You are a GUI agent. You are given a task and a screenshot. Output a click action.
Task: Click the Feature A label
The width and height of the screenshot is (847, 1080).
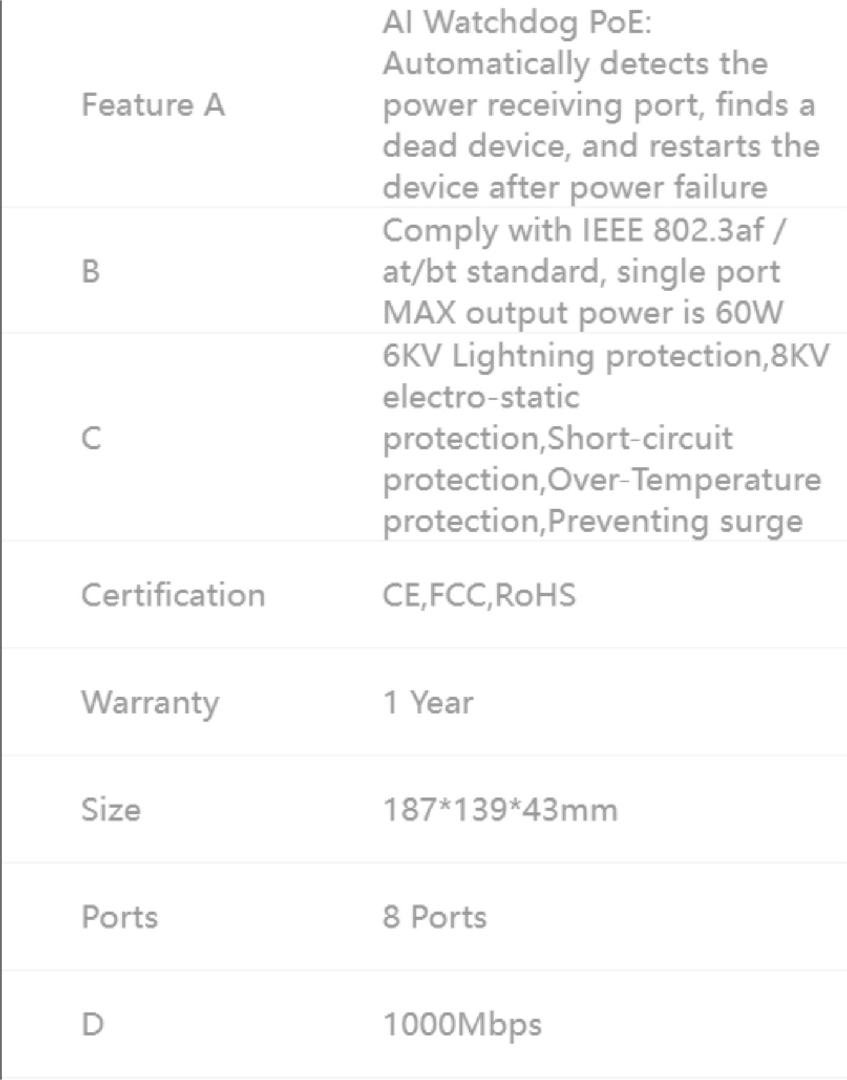(153, 105)
